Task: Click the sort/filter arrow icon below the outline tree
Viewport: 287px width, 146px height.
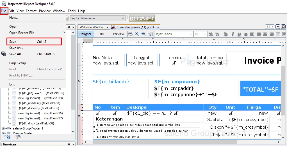Action: pos(8,137)
